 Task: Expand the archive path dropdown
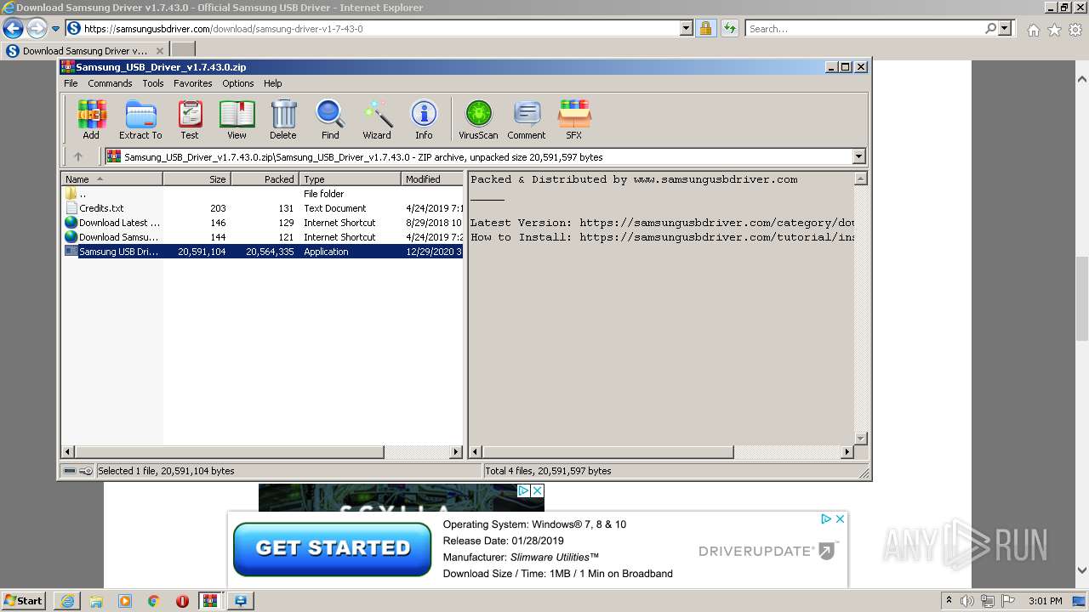click(x=858, y=156)
